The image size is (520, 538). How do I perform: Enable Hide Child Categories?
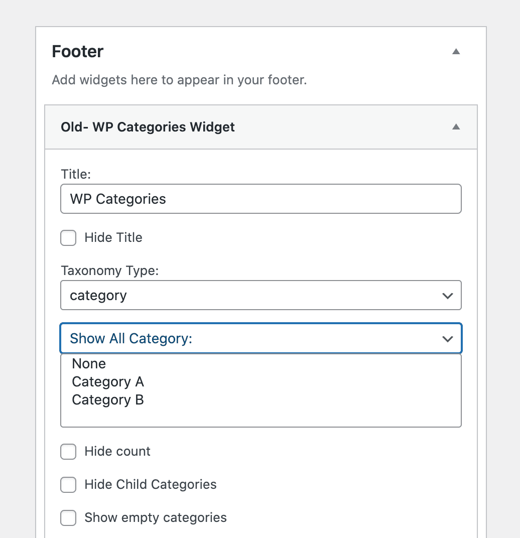point(68,485)
